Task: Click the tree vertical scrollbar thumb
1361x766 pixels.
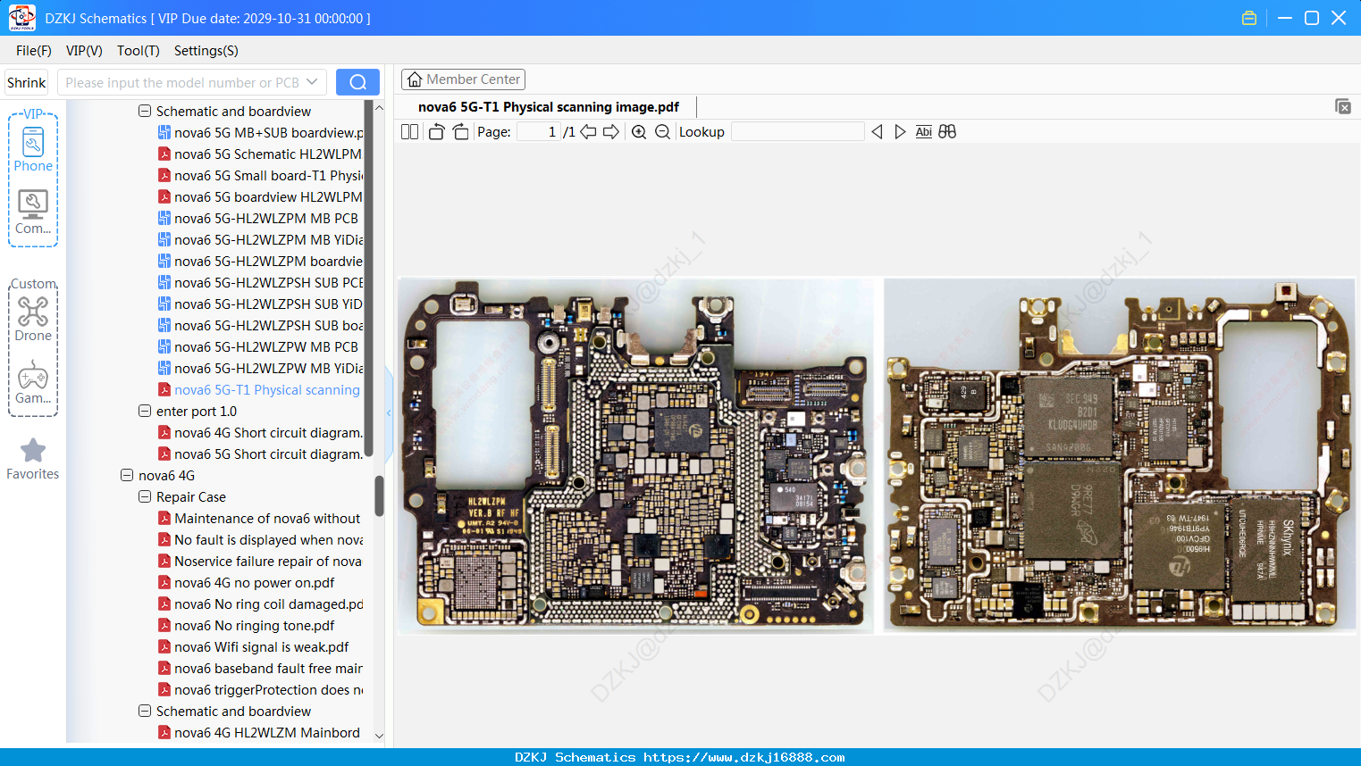Action: coord(379,495)
